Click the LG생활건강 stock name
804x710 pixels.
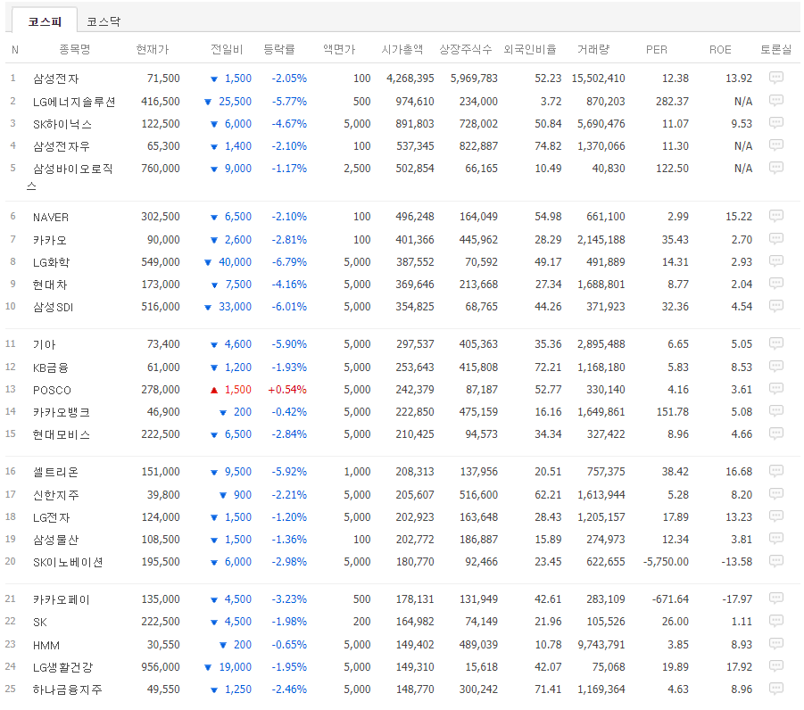pos(62,666)
